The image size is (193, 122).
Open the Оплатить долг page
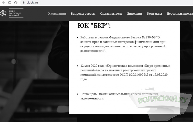click(111, 14)
